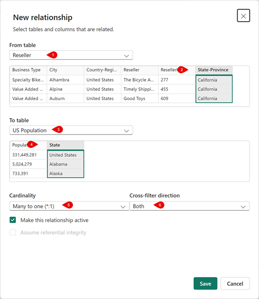Uncheck Make this relationship active
Screen dimensions: 259x299
[13, 220]
